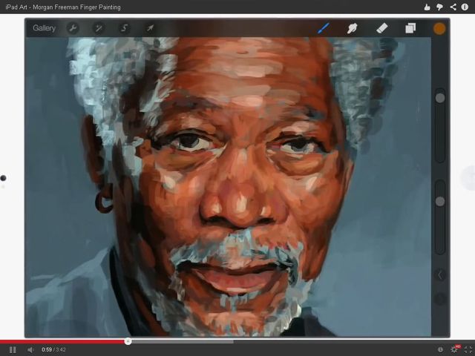This screenshot has height=356, width=475.
Task: Open the magic wand Adjustments menu
Action: tap(99, 28)
